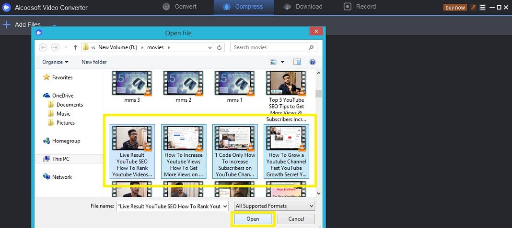The width and height of the screenshot is (512, 228).
Task: Click the buy now button
Action: click(x=455, y=8)
